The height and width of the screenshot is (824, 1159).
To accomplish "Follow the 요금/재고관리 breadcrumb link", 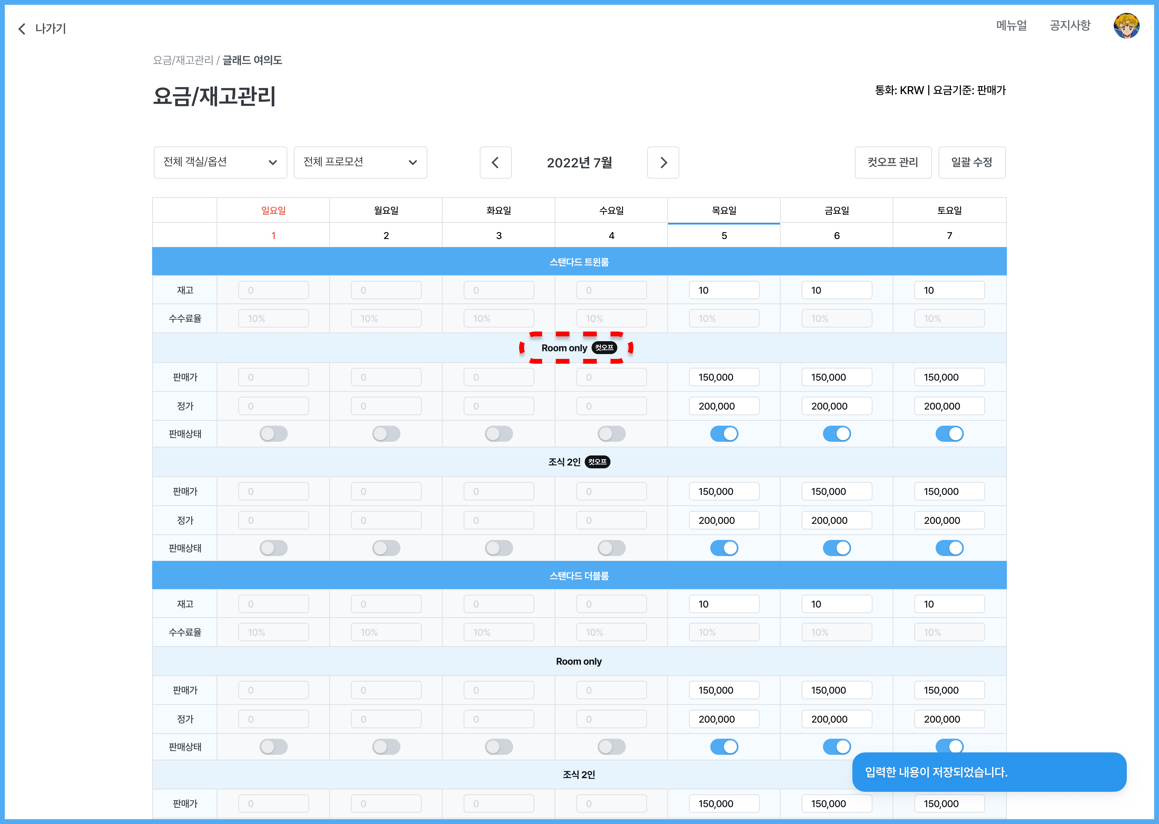I will [183, 60].
